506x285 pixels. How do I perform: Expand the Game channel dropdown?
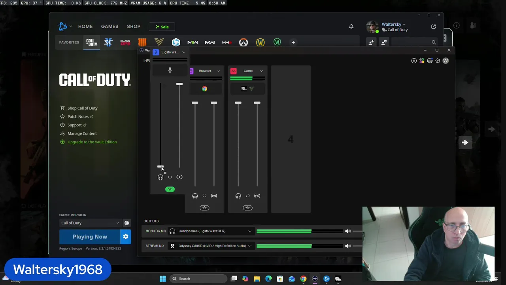[261, 71]
